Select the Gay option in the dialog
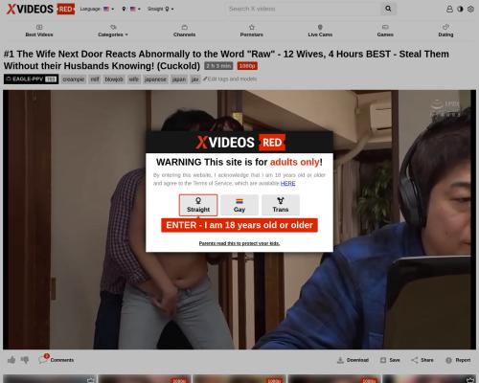479x383 pixels. pos(239,205)
